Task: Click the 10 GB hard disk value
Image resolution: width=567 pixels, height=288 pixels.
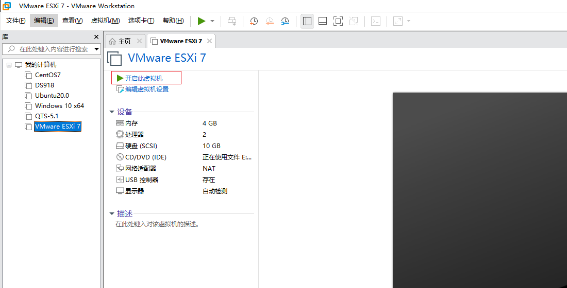Action: (x=211, y=146)
